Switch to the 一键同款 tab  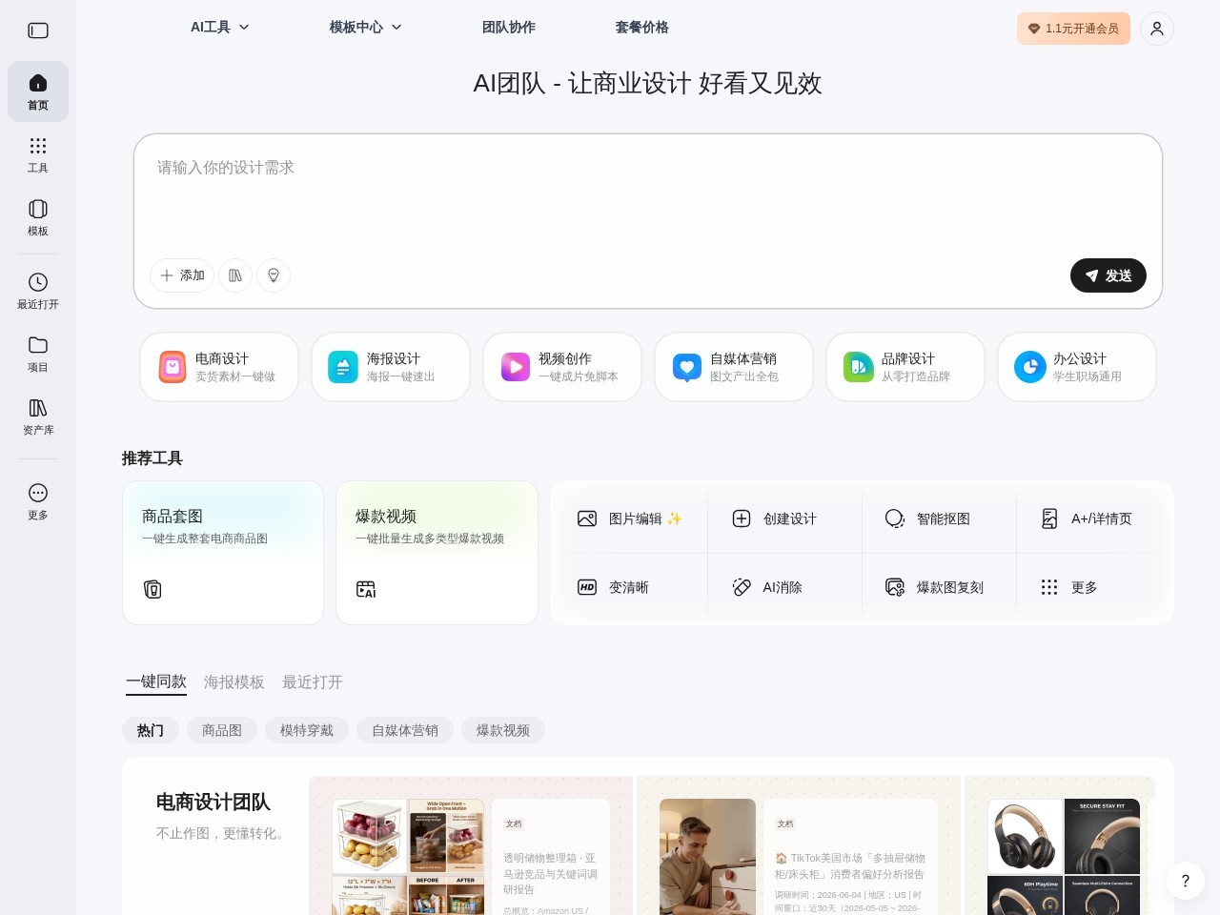pos(156,681)
